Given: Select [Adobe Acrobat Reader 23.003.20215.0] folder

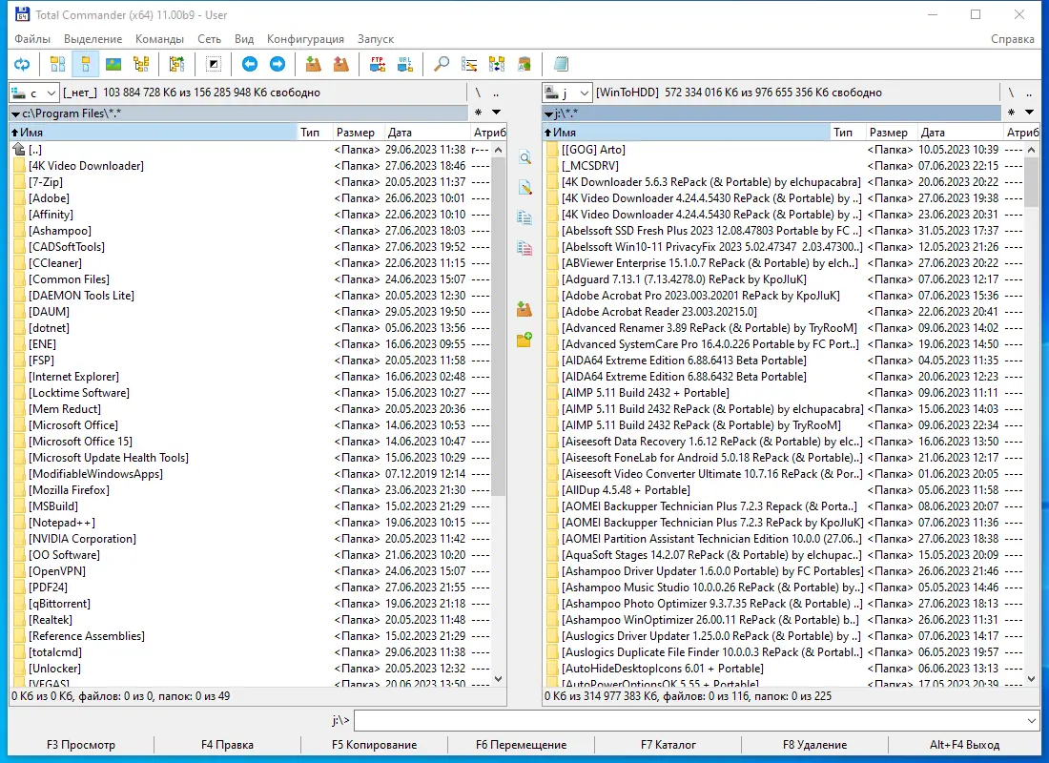Looking at the screenshot, I should click(x=659, y=311).
